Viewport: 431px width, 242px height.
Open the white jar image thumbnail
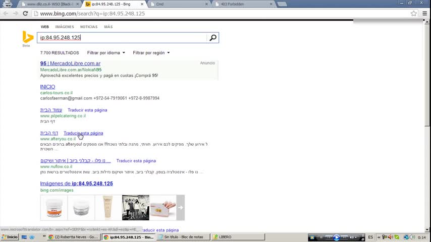tap(81, 208)
